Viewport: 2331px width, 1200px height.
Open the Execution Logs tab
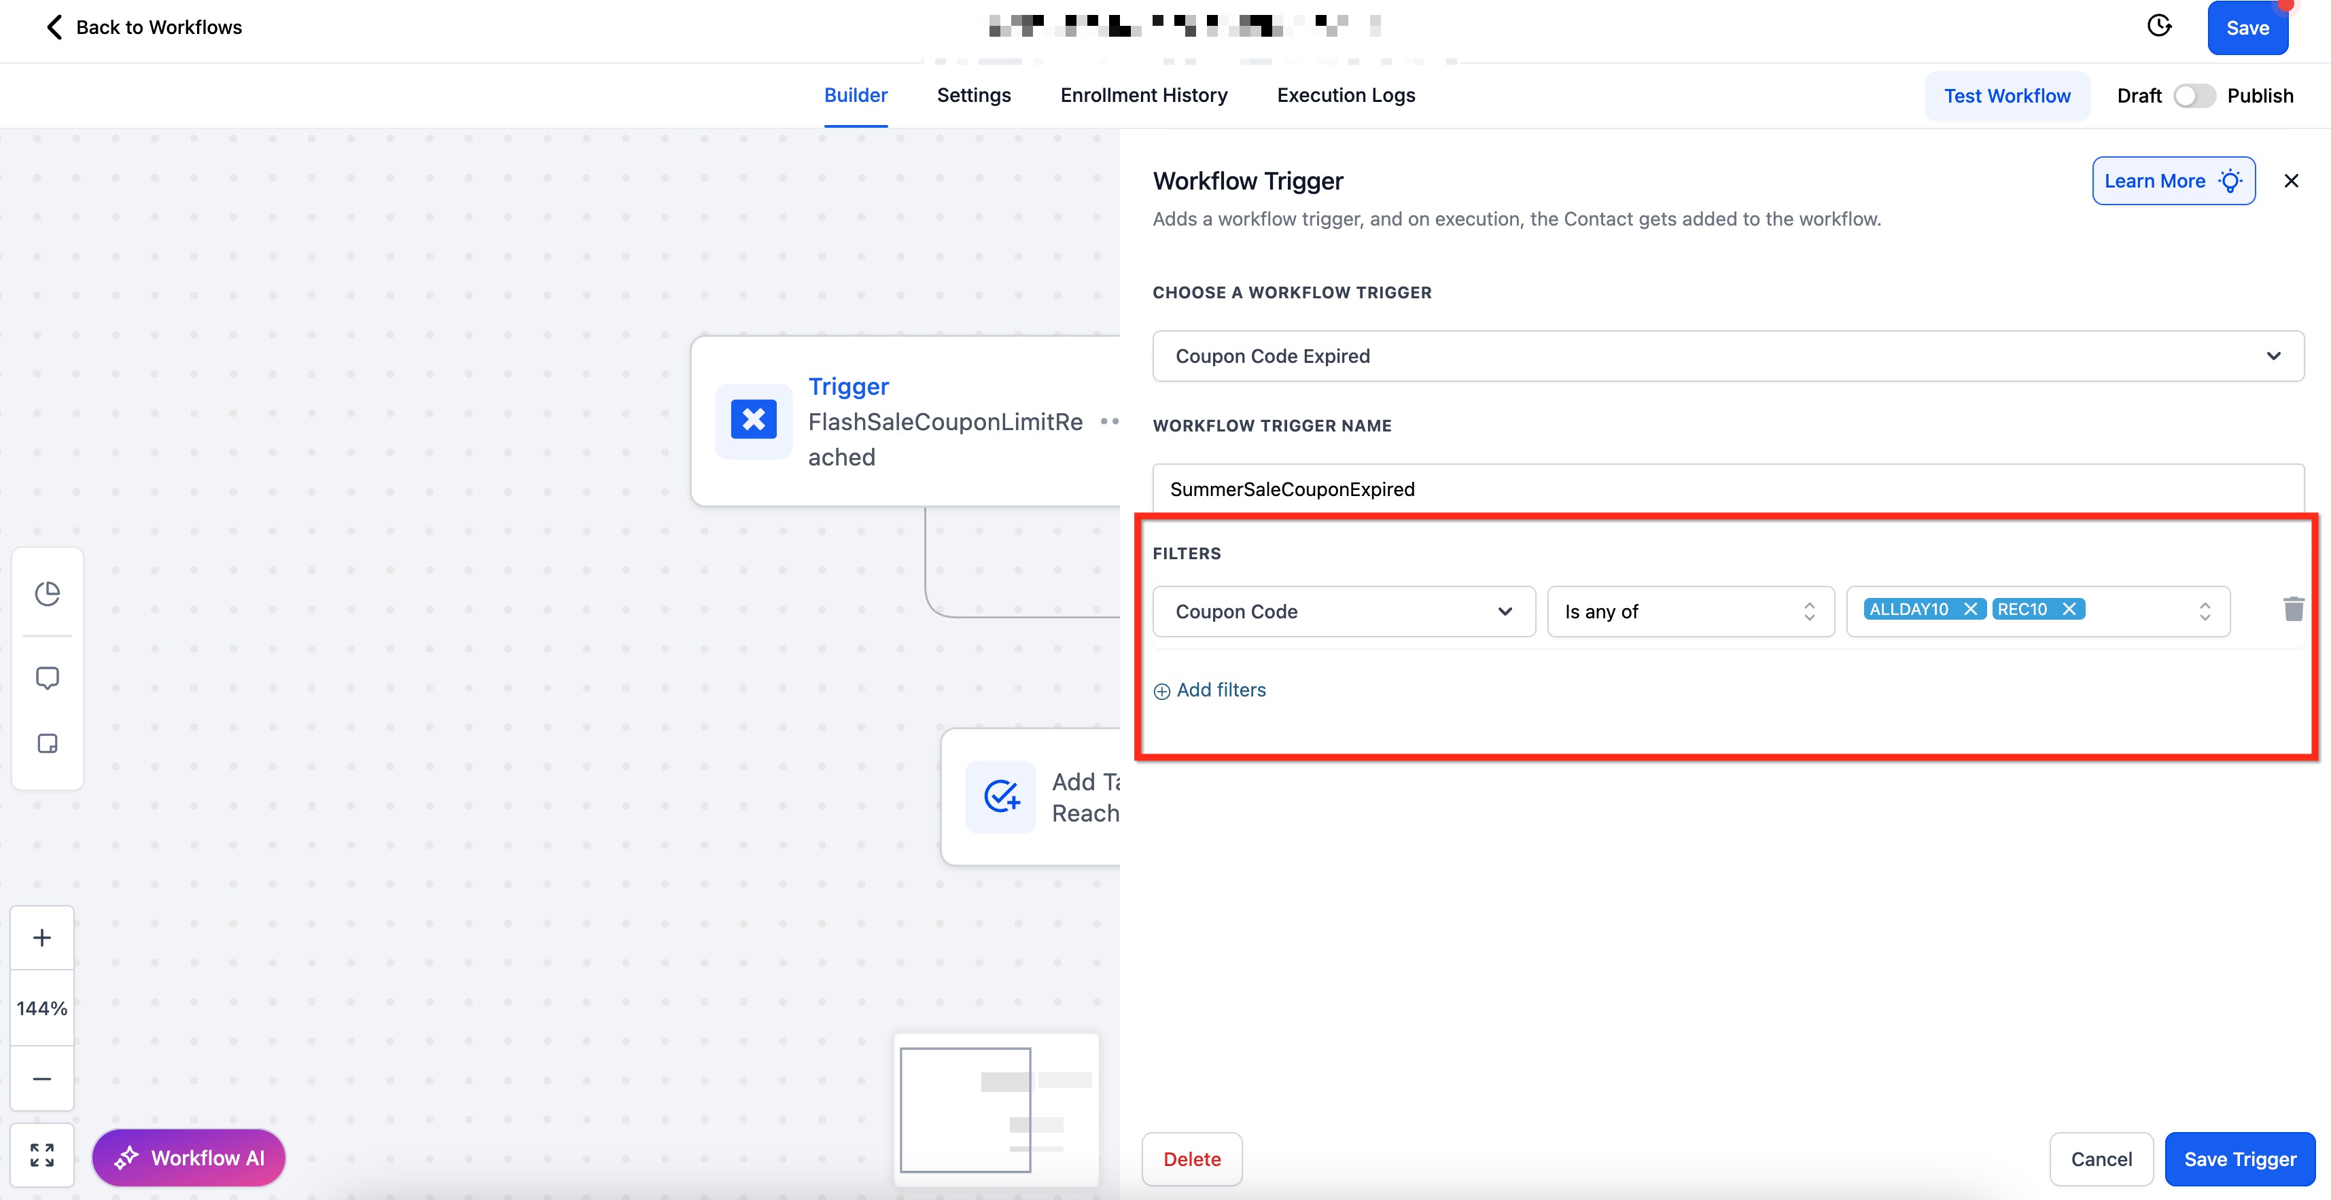(x=1346, y=95)
